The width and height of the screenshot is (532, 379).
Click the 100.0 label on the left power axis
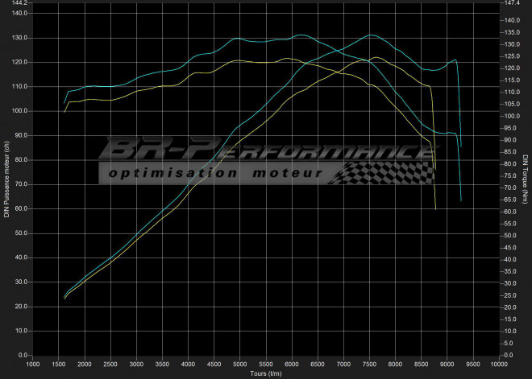20,111
